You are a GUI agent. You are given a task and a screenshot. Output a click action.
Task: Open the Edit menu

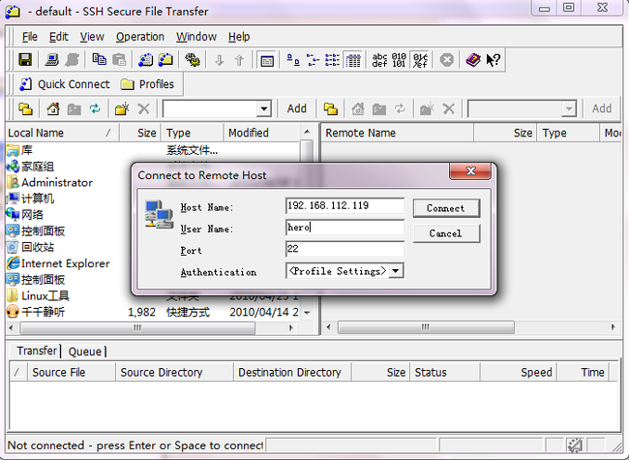click(59, 37)
